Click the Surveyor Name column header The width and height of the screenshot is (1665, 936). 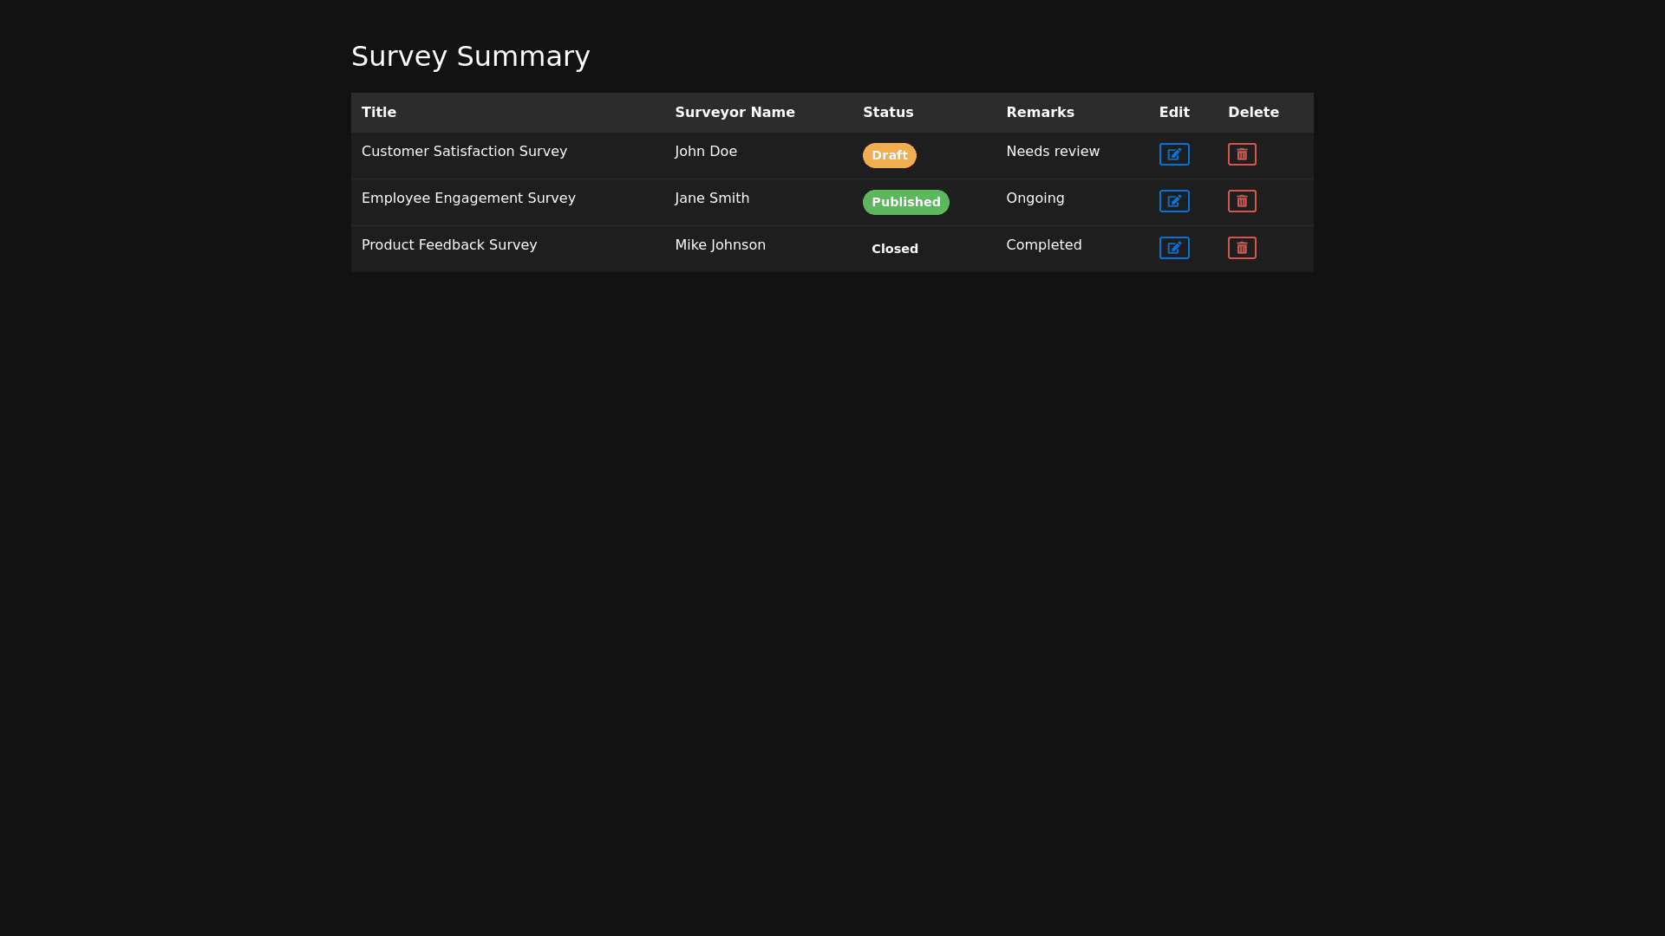[735, 113]
